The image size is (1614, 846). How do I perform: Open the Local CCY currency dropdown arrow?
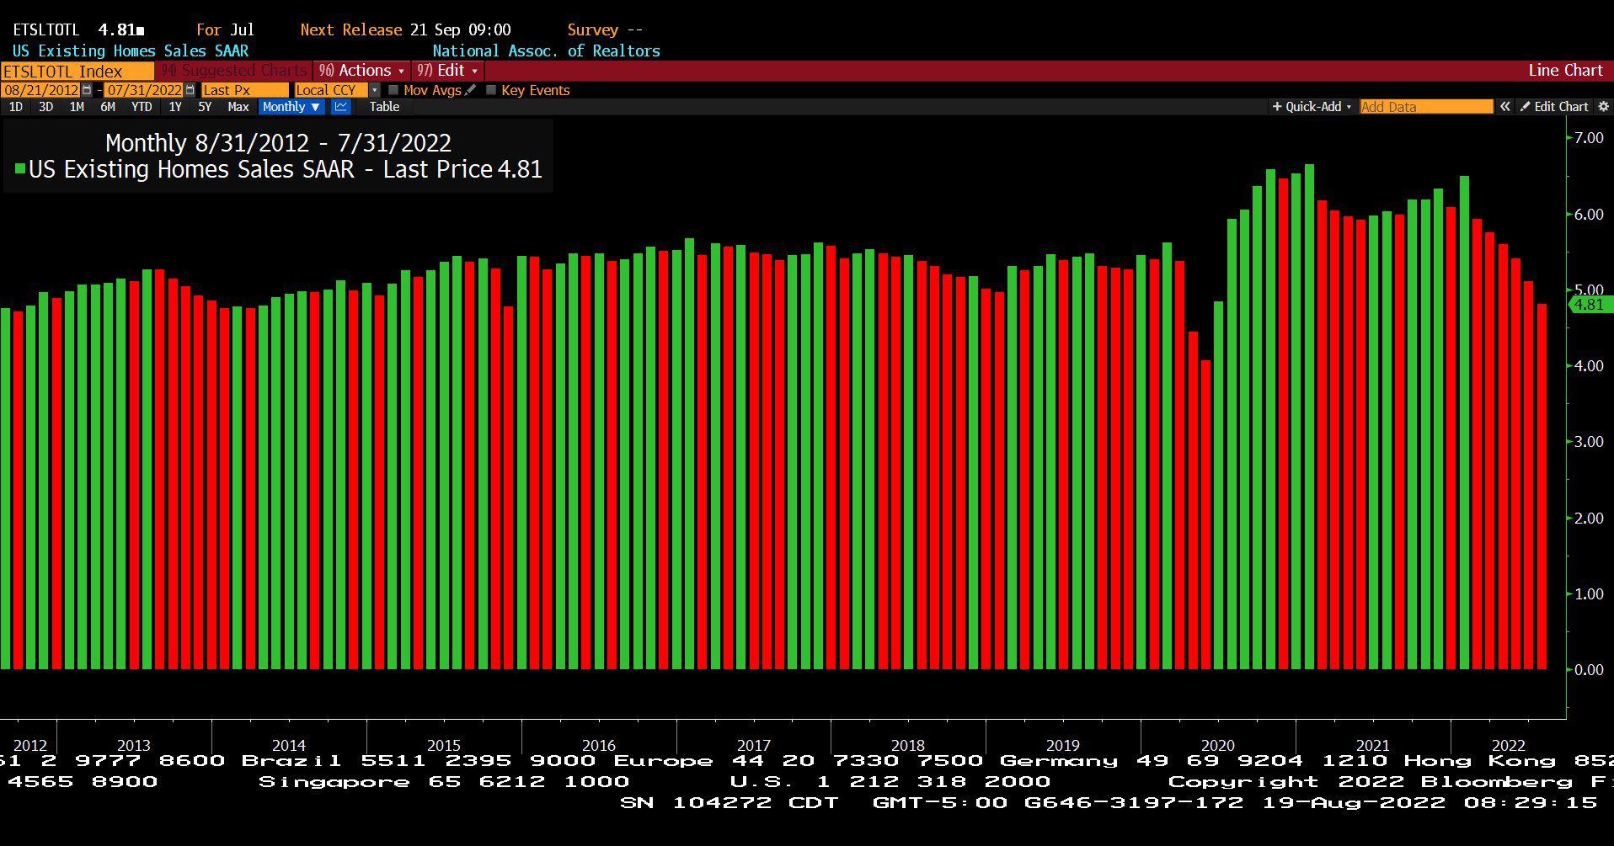[375, 90]
